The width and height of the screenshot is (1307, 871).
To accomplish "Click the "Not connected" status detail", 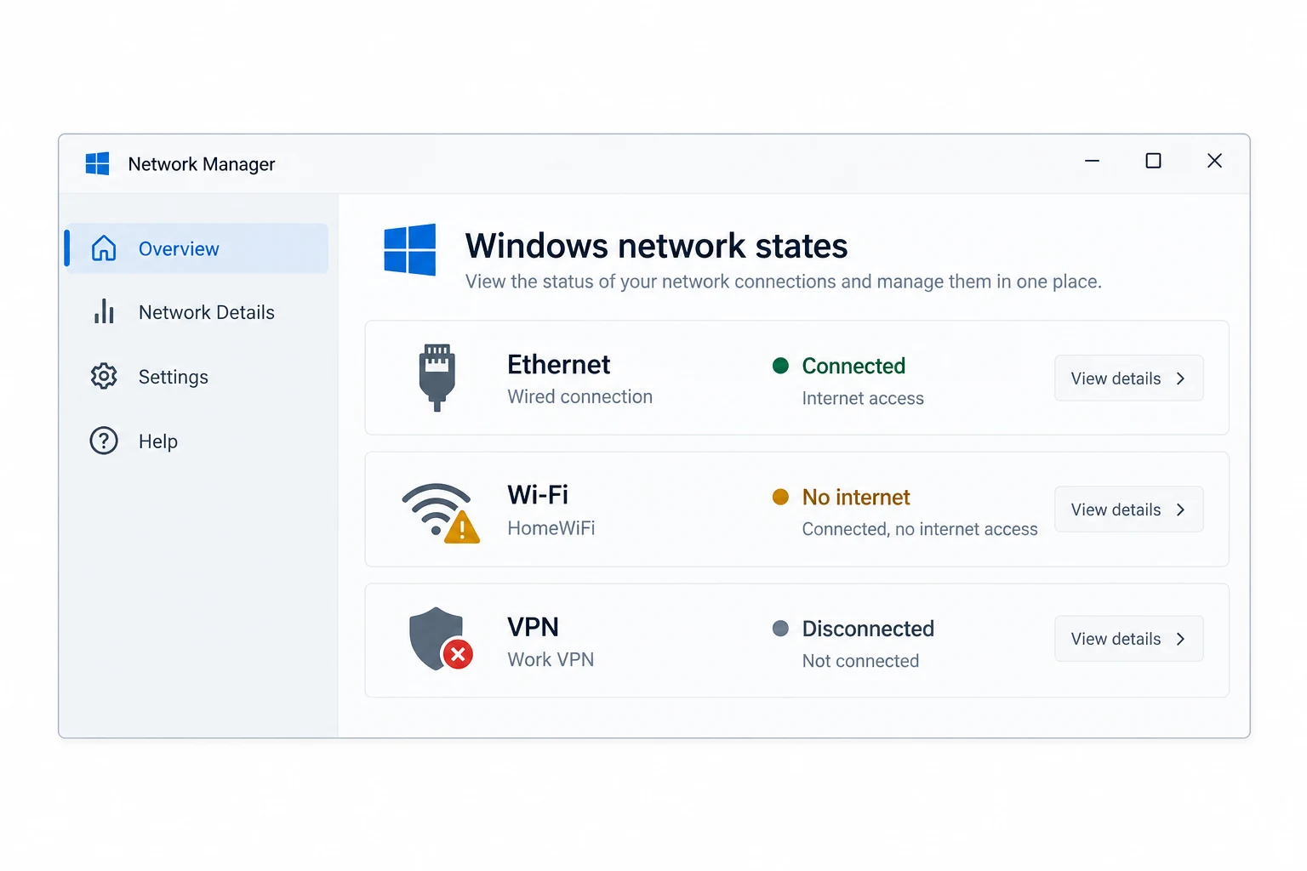I will (x=860, y=661).
